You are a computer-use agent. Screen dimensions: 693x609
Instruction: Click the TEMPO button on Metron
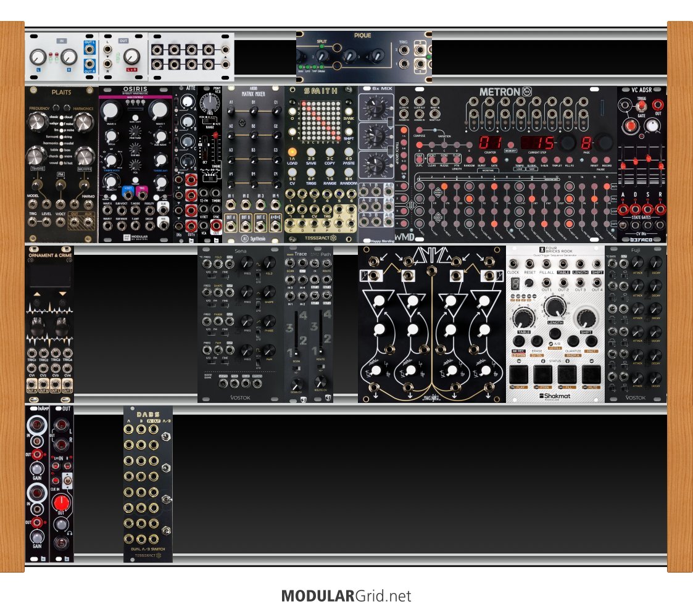(x=520, y=160)
